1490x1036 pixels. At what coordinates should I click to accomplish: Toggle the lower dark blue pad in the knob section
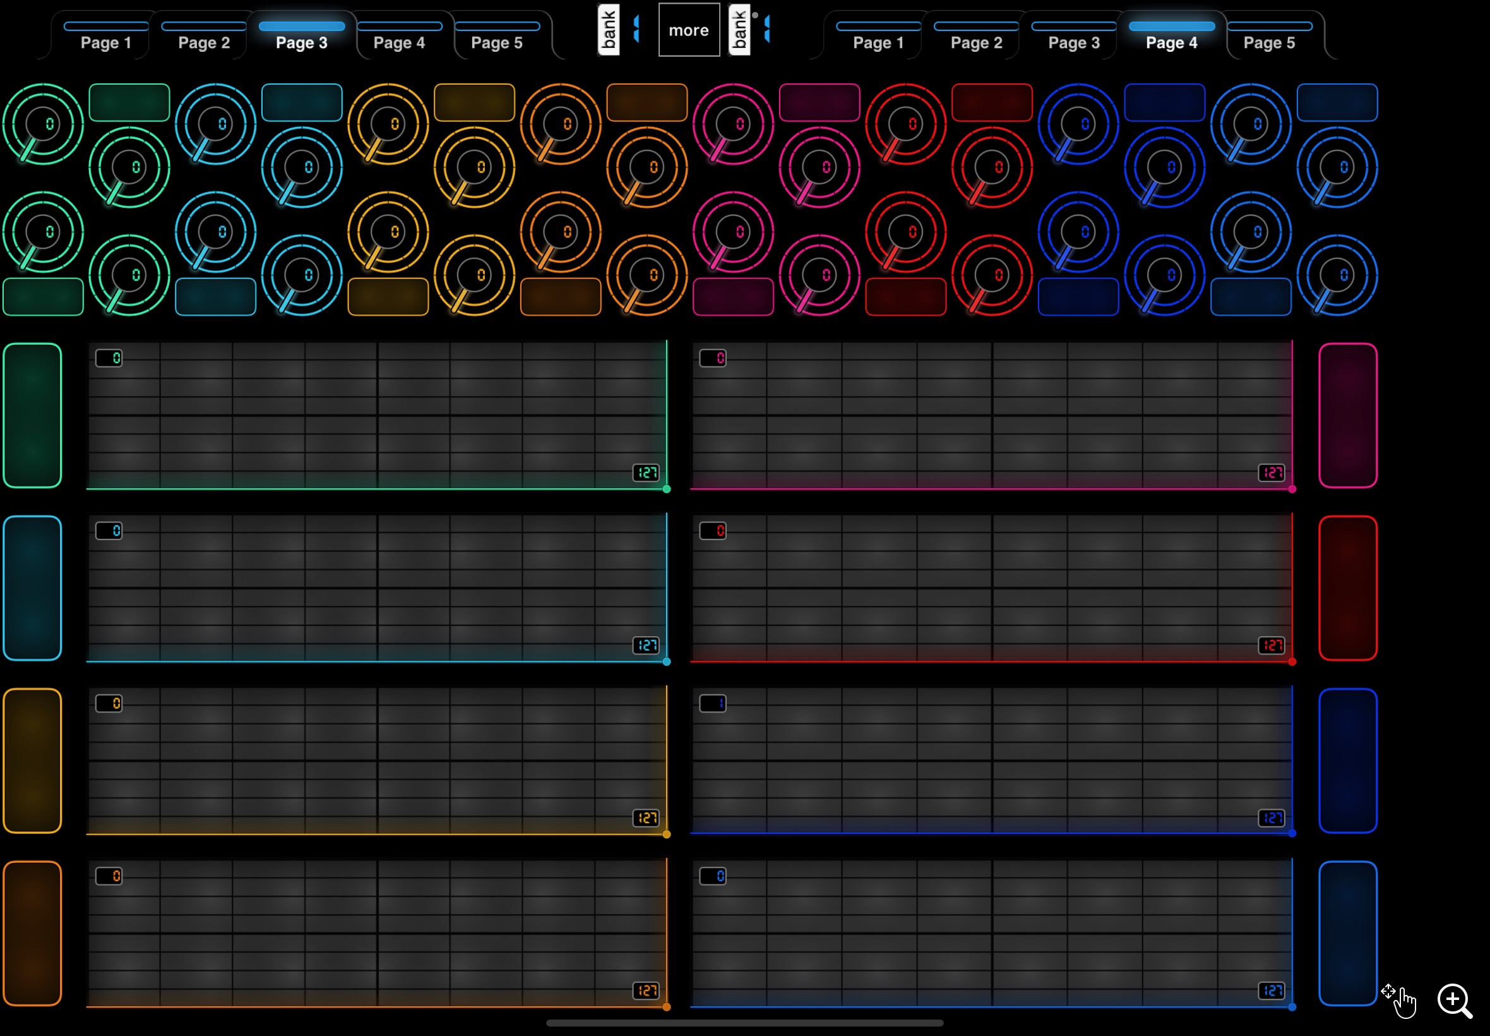[1078, 297]
